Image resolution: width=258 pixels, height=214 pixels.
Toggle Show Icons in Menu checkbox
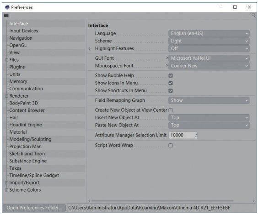coord(171,83)
